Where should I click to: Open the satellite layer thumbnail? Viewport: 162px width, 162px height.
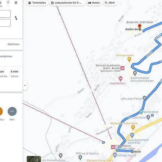pos(34,159)
